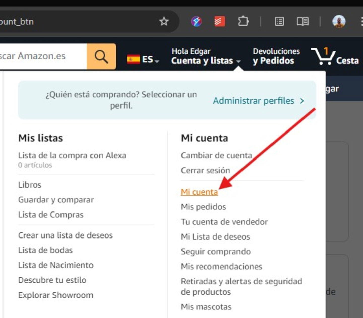Open the reading list icon
This screenshot has height=318, width=363.
(x=279, y=22)
